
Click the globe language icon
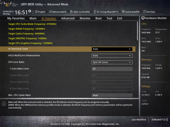pos(36,12)
